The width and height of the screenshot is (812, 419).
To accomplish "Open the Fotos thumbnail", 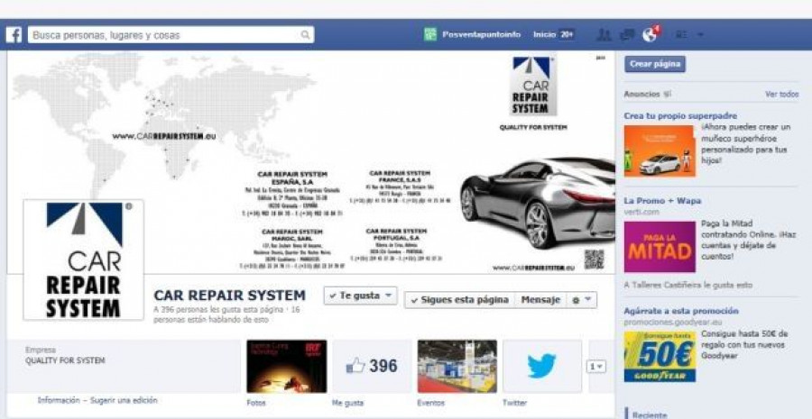I will click(x=286, y=366).
